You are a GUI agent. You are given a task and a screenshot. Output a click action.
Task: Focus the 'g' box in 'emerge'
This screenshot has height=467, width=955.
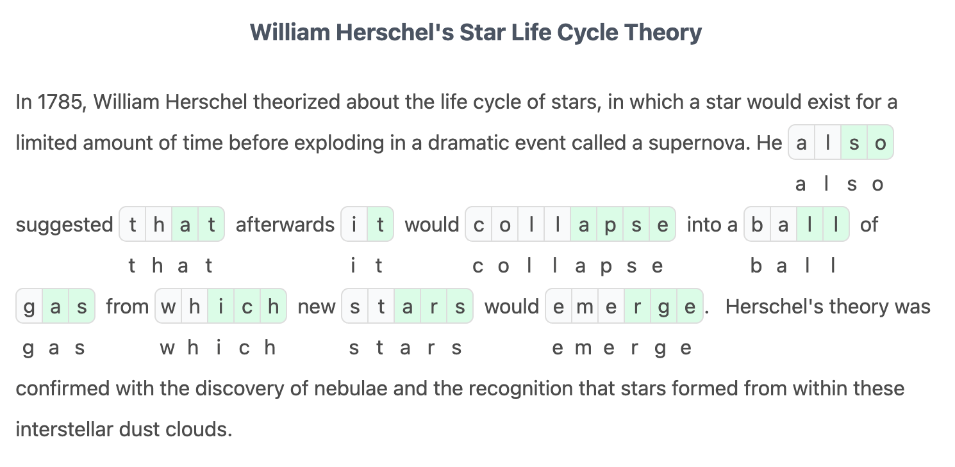click(663, 306)
